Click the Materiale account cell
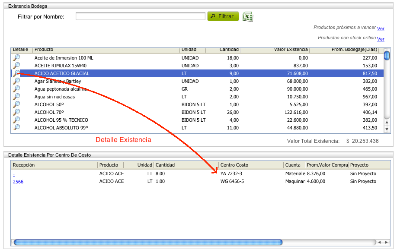This screenshot has width=397, height=252. (x=295, y=174)
